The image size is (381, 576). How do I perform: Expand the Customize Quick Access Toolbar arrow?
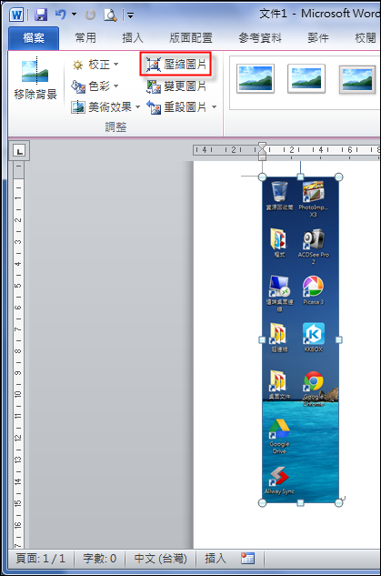[130, 15]
